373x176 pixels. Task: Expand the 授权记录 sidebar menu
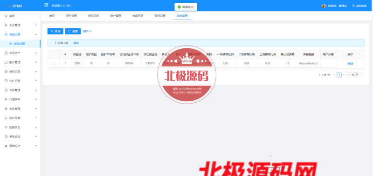click(36, 72)
